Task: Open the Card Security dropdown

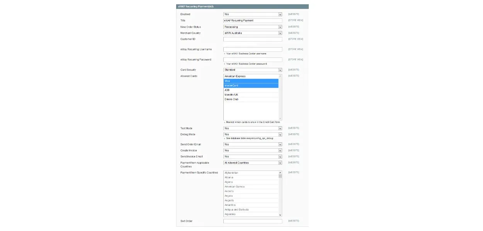Action: [x=253, y=70]
